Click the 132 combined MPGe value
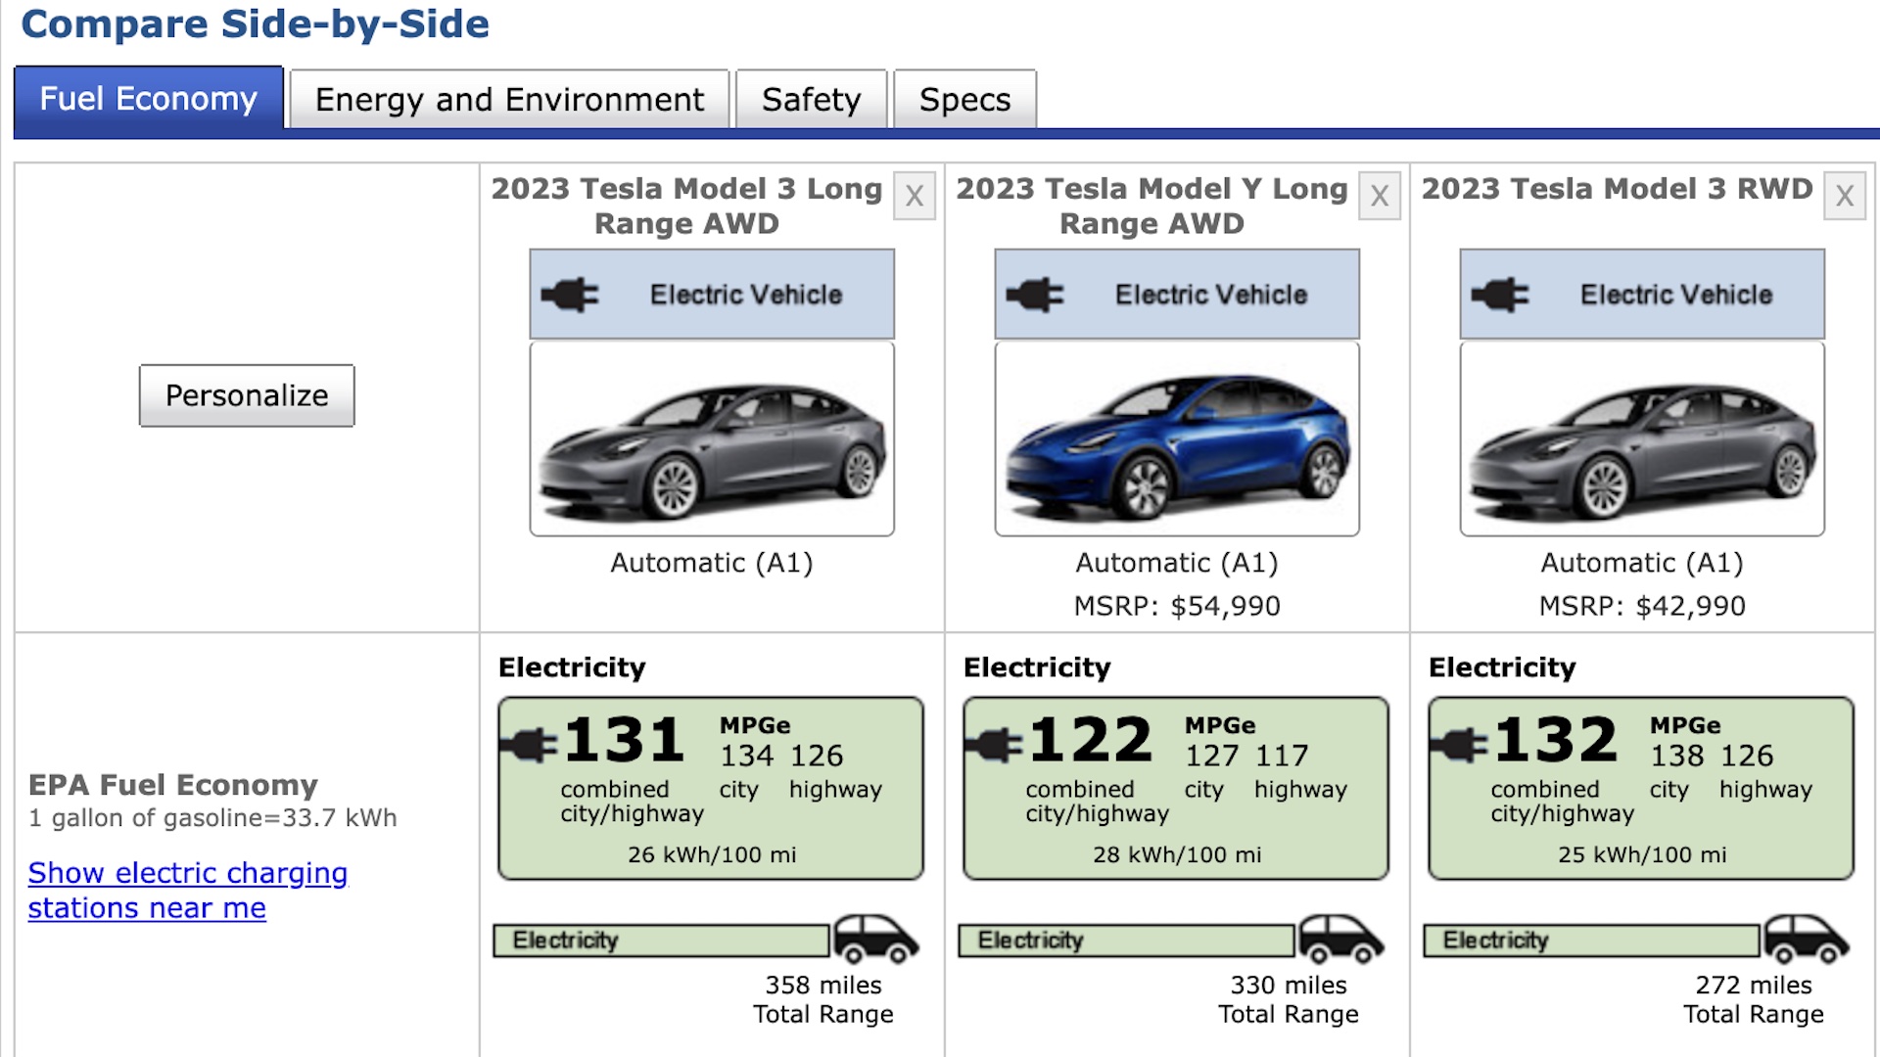 [1555, 739]
